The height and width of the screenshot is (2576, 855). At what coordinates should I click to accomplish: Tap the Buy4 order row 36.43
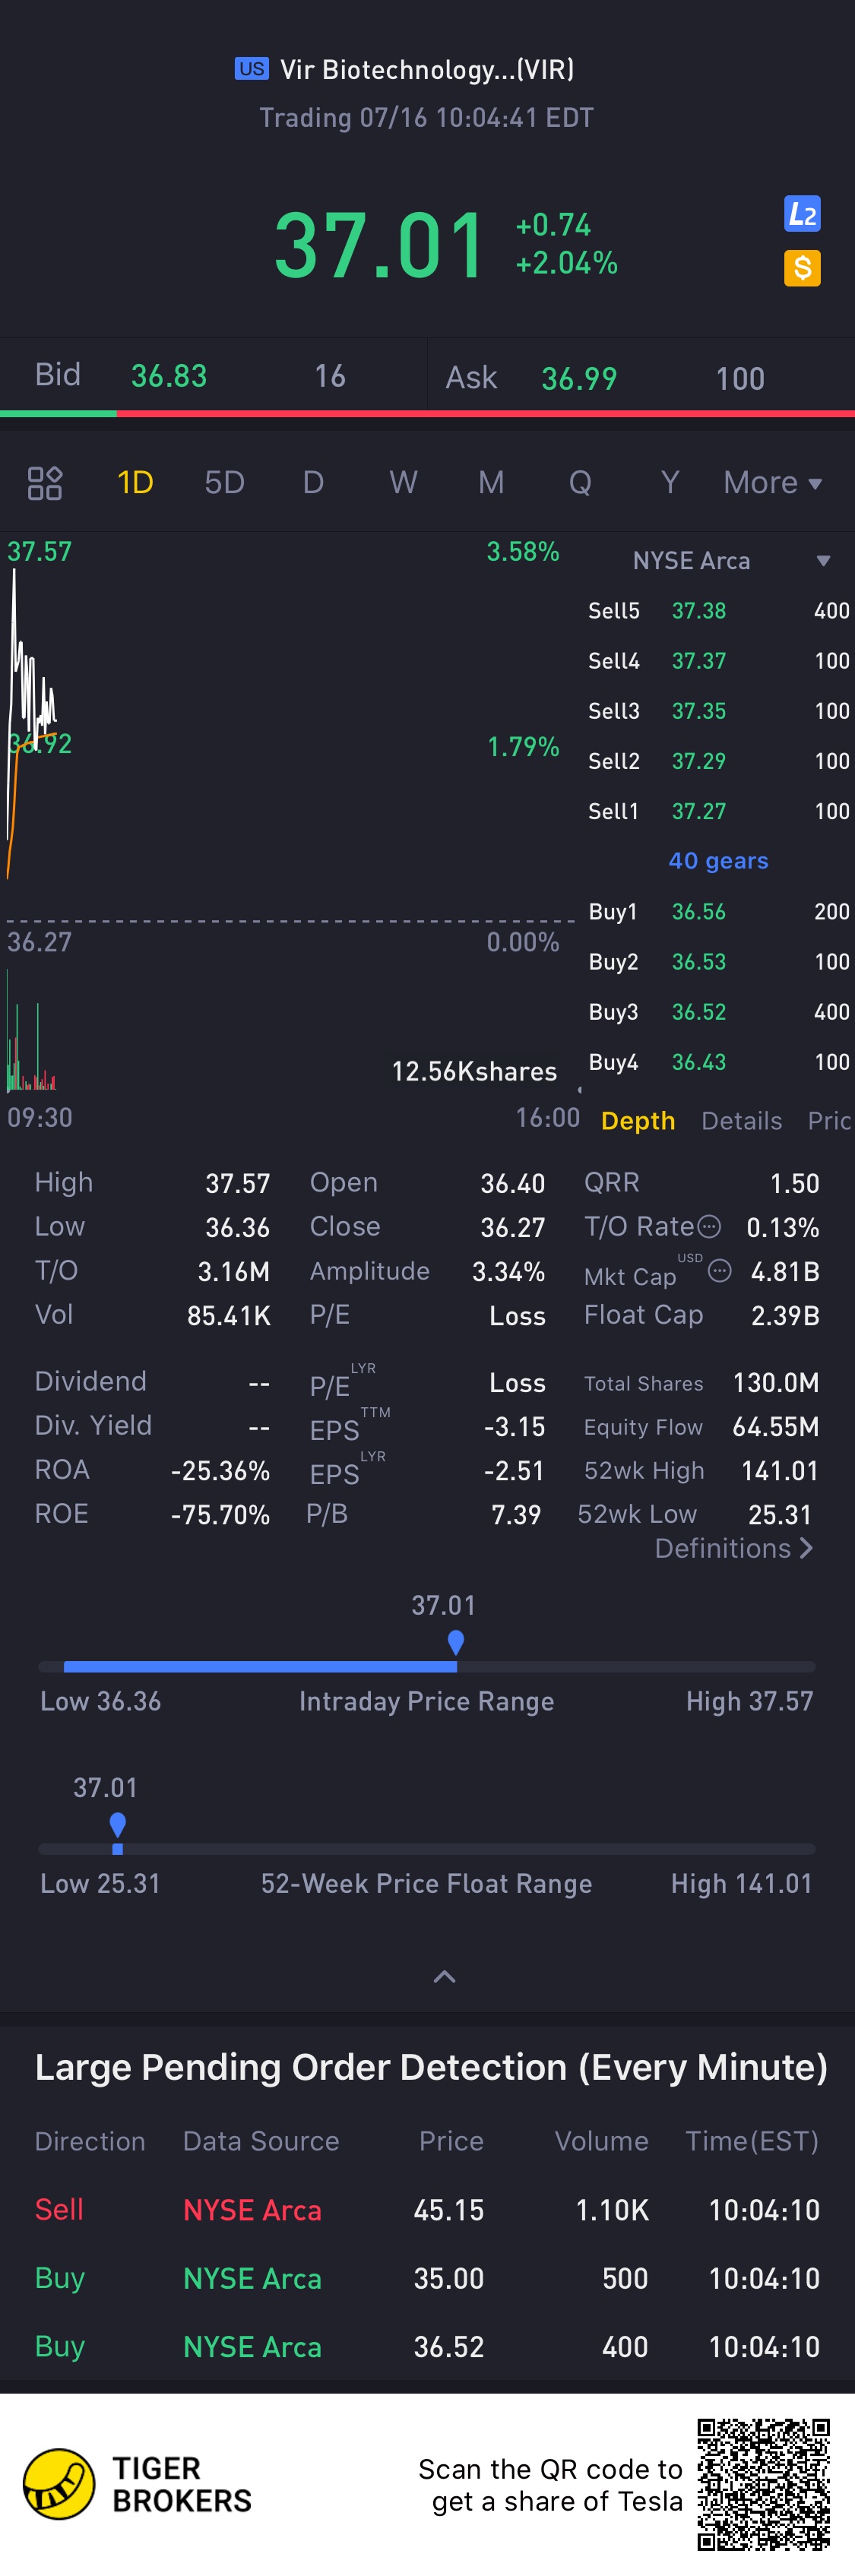[718, 1061]
